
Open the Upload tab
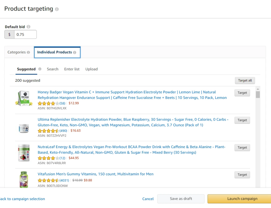pyautogui.click(x=91, y=69)
